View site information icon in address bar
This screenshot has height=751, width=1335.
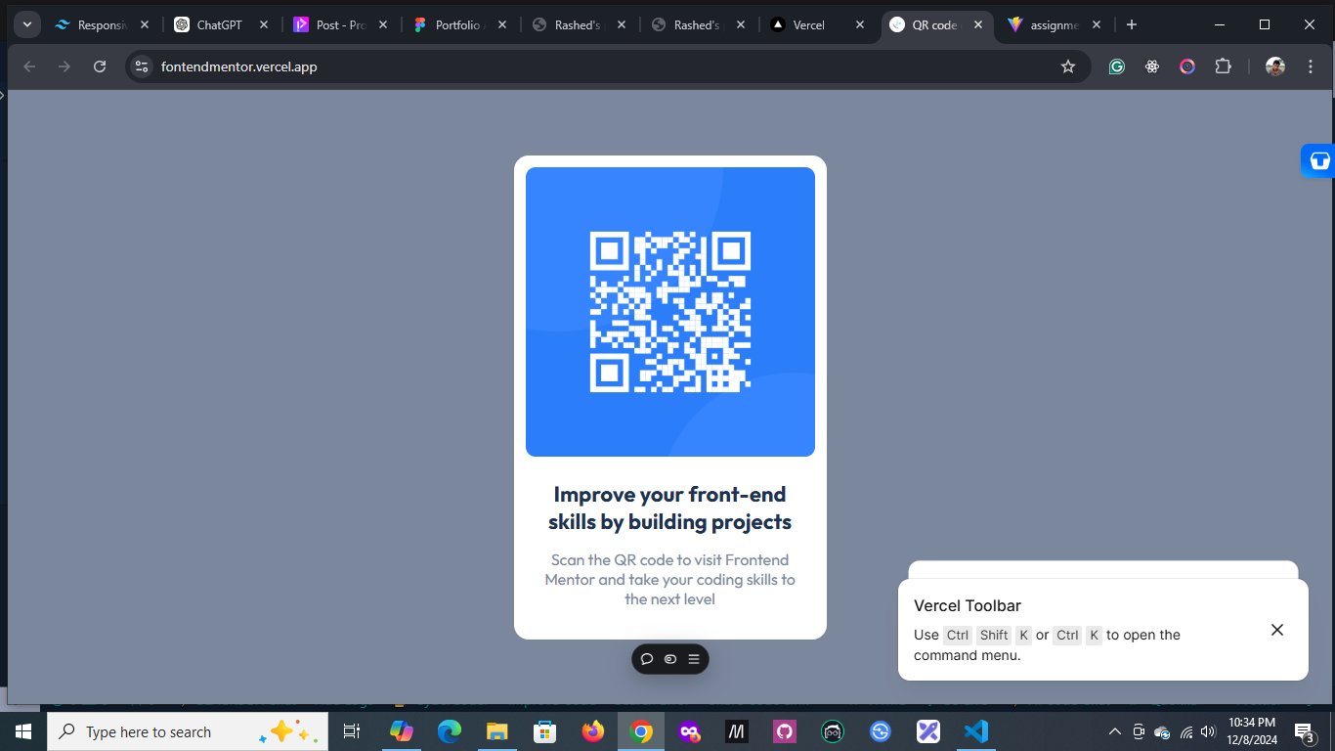click(x=142, y=66)
